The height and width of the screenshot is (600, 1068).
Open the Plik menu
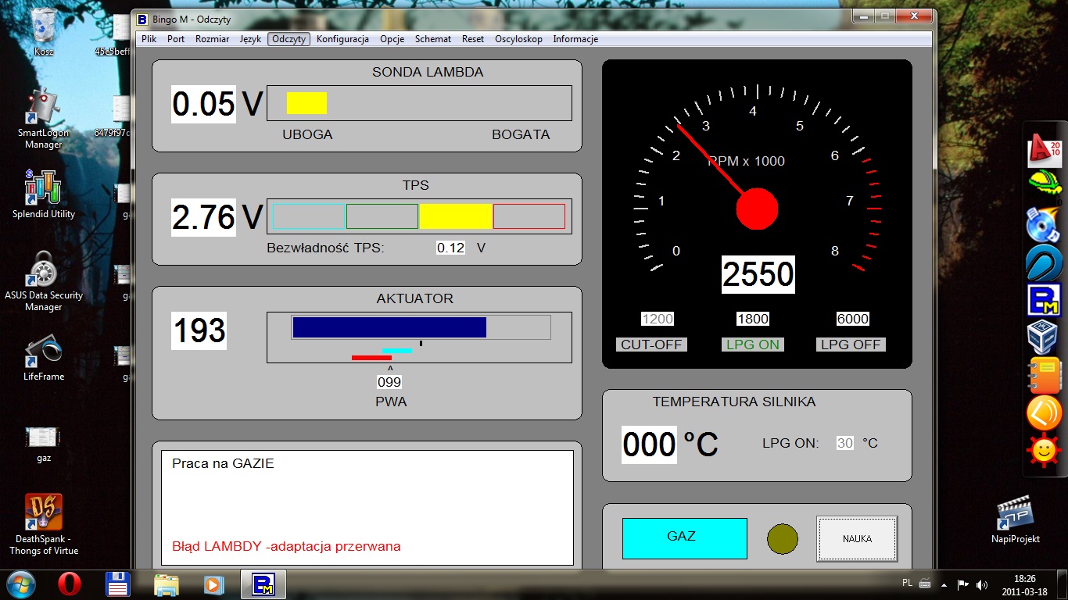(149, 39)
